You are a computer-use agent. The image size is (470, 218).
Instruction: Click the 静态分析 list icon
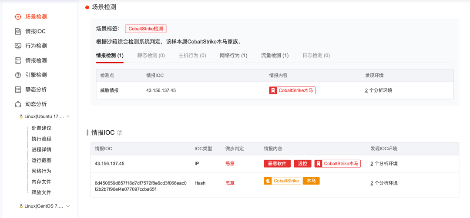[x=18, y=90]
